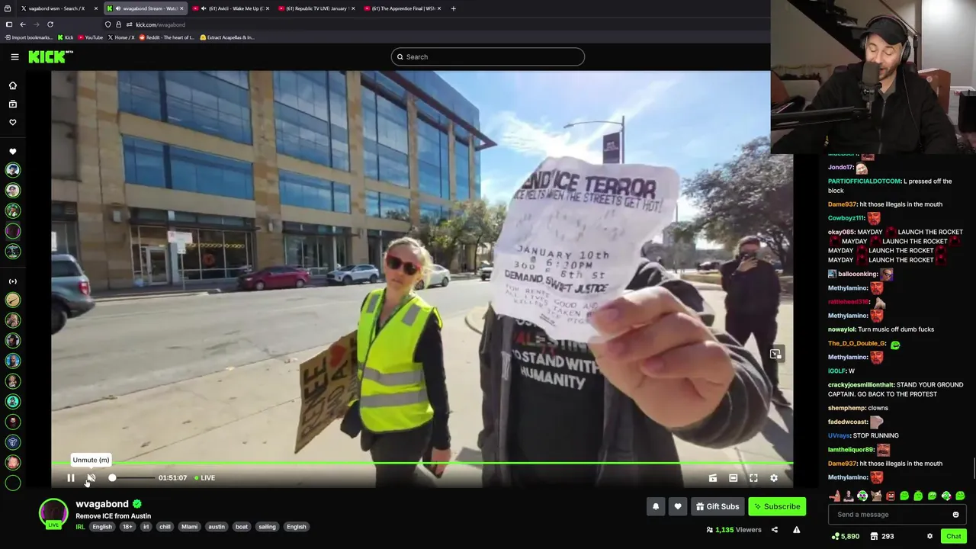Enter fullscreen mode on the video

[x=753, y=478]
